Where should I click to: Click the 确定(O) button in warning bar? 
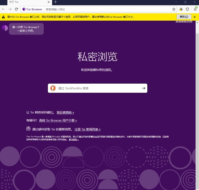[184, 17]
